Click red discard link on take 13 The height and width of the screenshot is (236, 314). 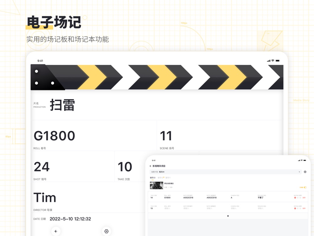pyautogui.click(x=304, y=208)
